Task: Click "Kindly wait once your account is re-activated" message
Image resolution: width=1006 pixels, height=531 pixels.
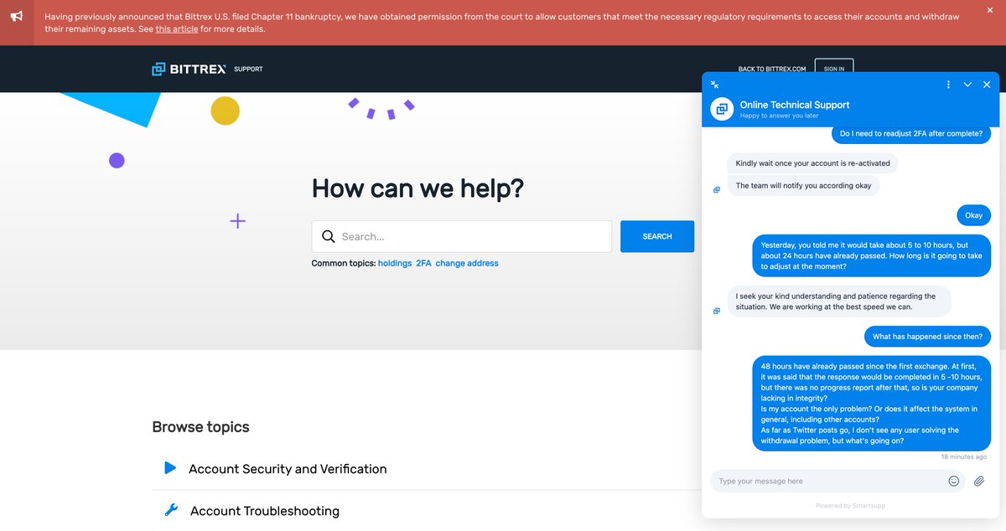Action: (x=813, y=163)
